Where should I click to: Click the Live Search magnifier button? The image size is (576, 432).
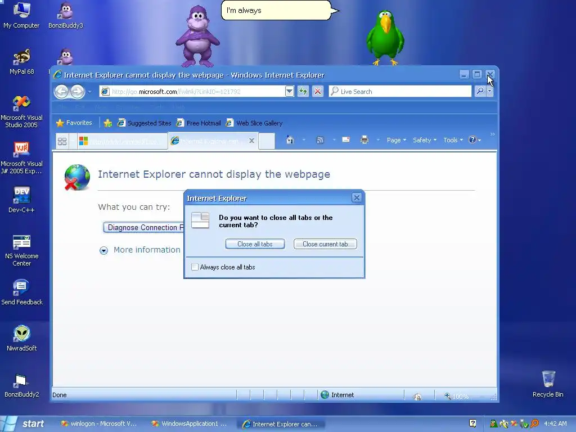(480, 91)
